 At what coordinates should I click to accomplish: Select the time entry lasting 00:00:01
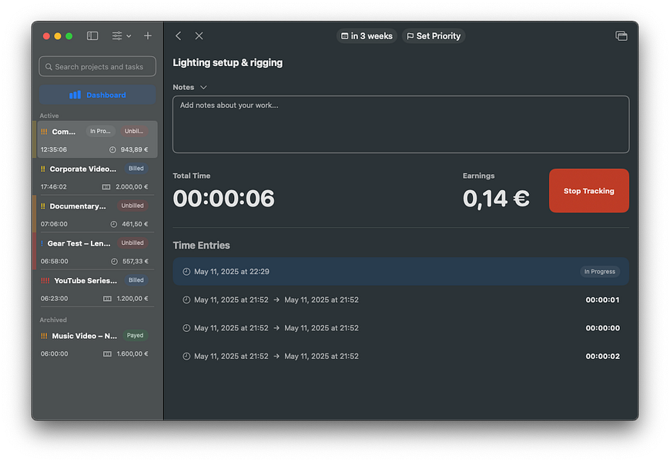tap(400, 300)
